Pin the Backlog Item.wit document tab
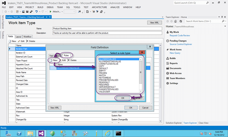This screenshot has width=228, height=137. coord(47,17)
